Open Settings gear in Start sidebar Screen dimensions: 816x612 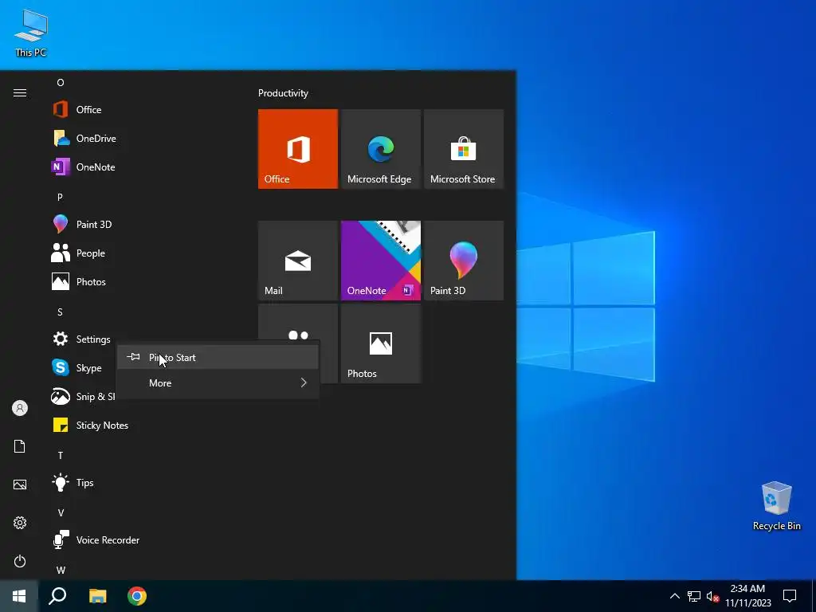[x=20, y=523]
